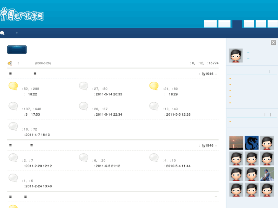This screenshot has width=278, height=208.
Task: Click the dark blue new post button
Action: pyautogui.click(x=17, y=50)
